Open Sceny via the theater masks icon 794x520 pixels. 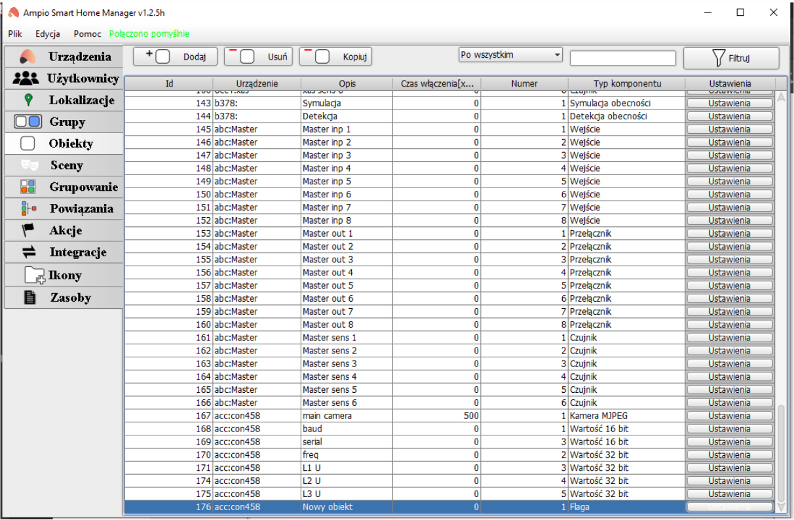29,165
